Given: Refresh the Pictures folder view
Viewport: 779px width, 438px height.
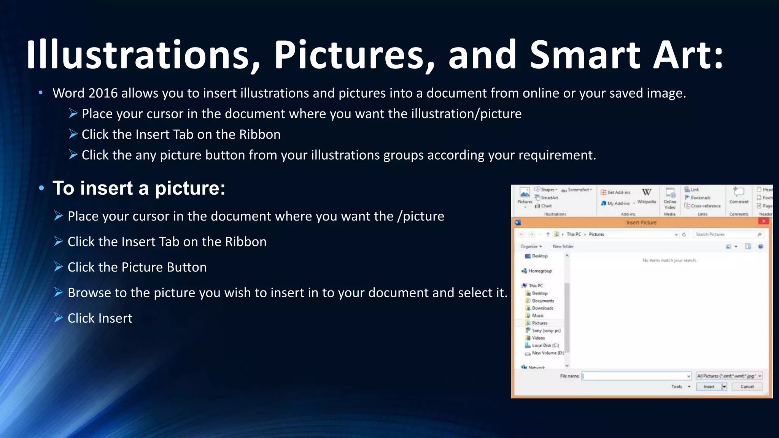Looking at the screenshot, I should tap(684, 235).
